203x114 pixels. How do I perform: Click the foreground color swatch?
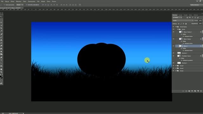tap(1, 77)
